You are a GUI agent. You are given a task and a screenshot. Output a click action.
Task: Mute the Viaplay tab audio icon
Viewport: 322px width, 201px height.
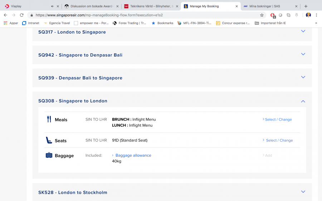(x=53, y=6)
